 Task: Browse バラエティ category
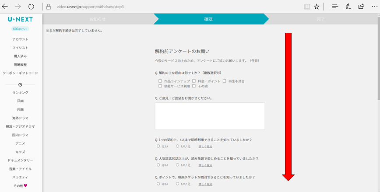20,177
